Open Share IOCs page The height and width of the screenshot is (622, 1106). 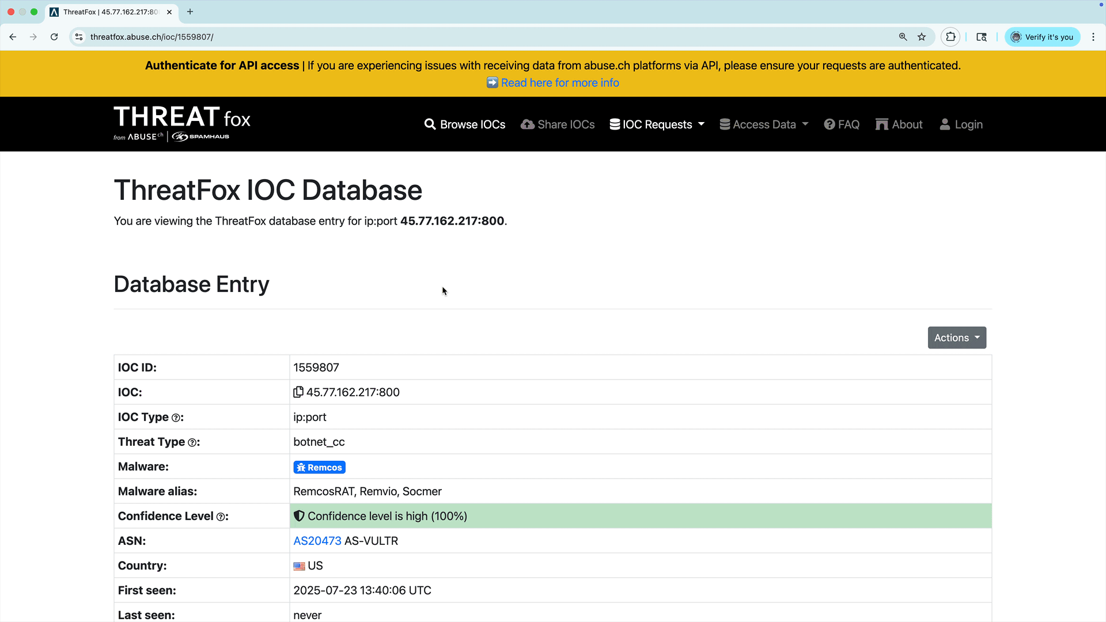point(558,124)
